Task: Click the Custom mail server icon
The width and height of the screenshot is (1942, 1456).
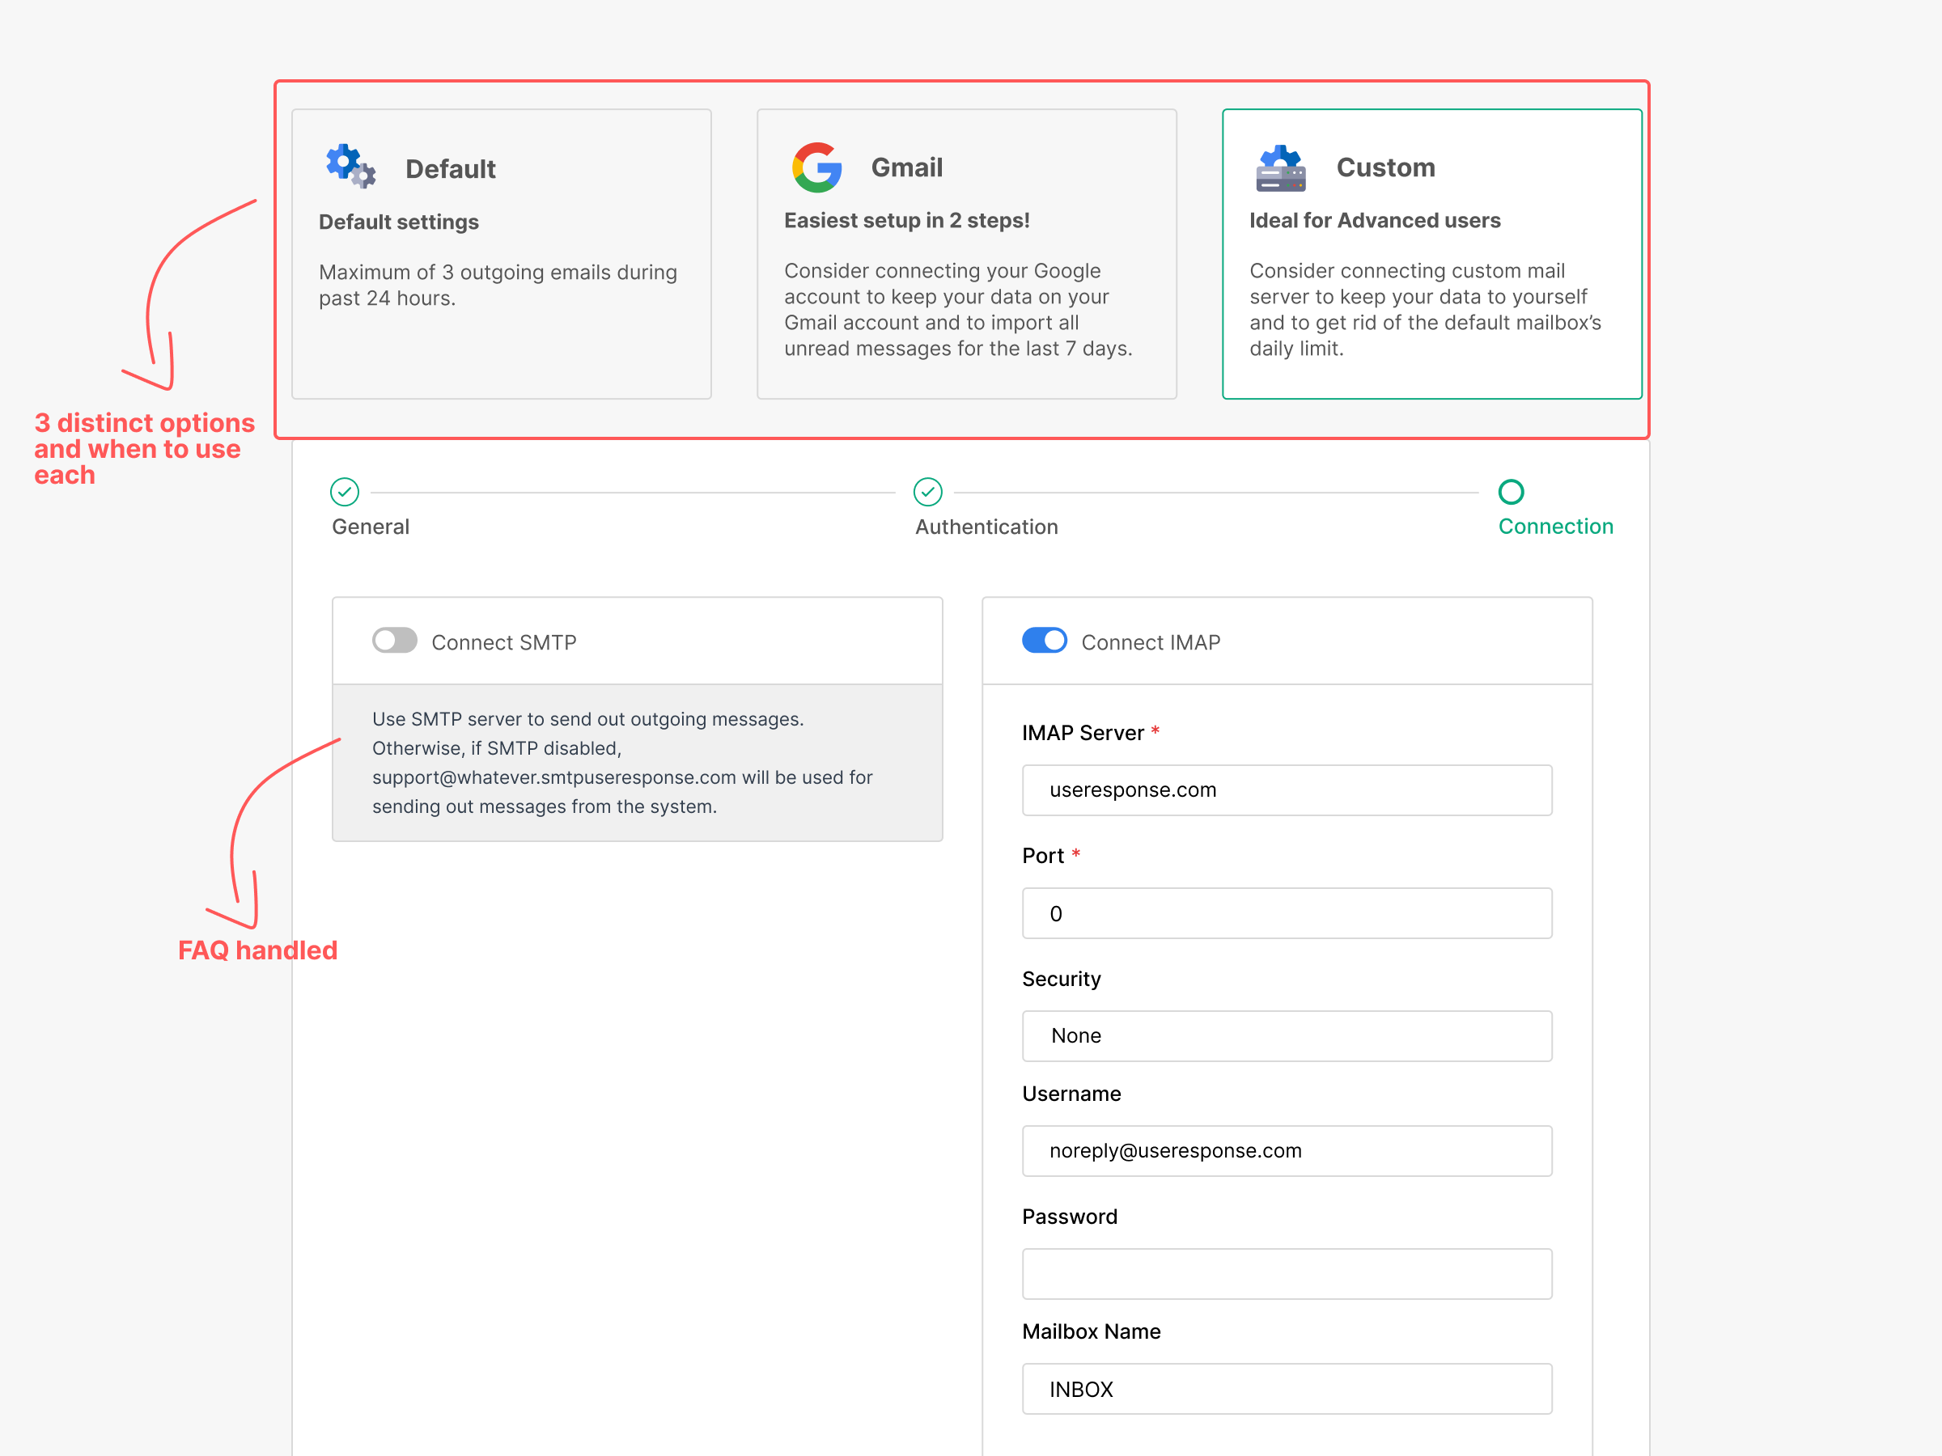Action: 1281,167
